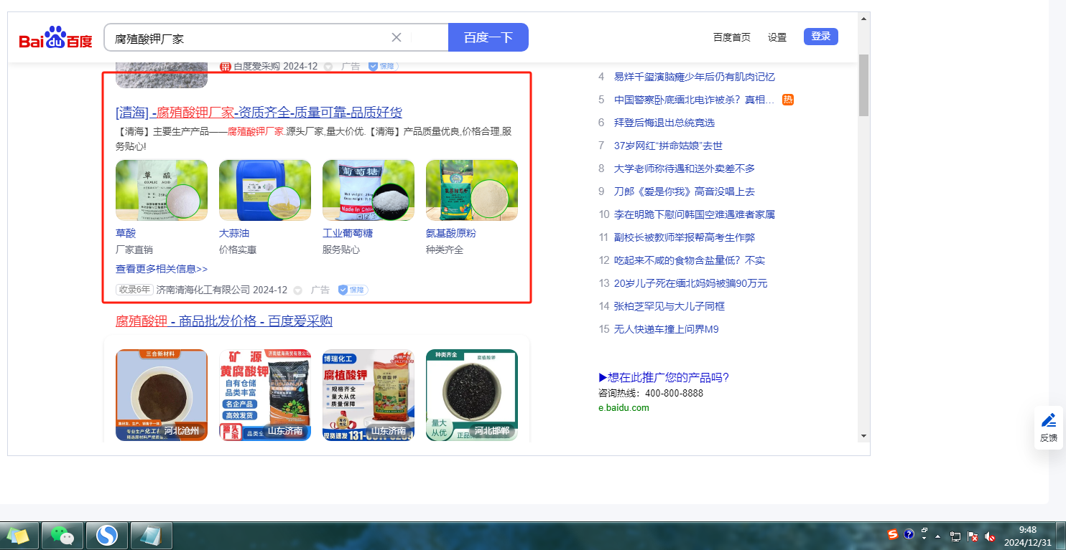Open Sogou browser from the taskbar
This screenshot has height=550, width=1066.
(107, 535)
